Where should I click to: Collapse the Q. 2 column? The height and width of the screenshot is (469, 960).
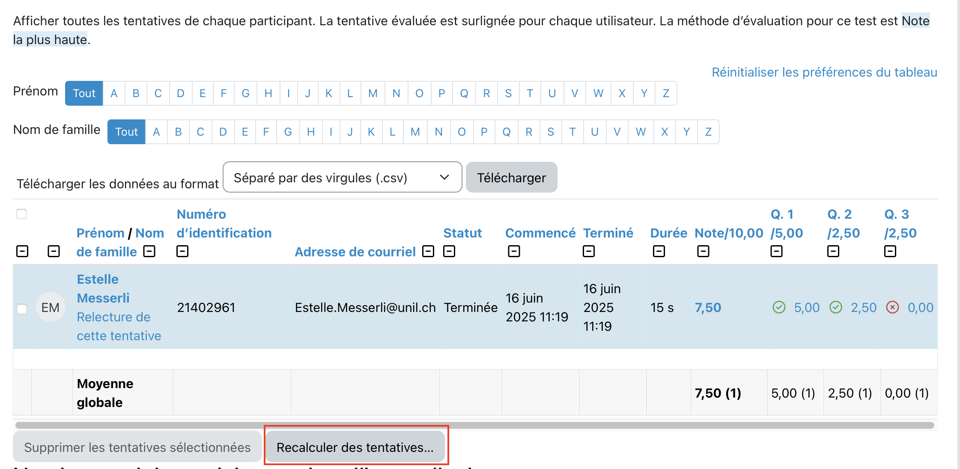pos(833,251)
